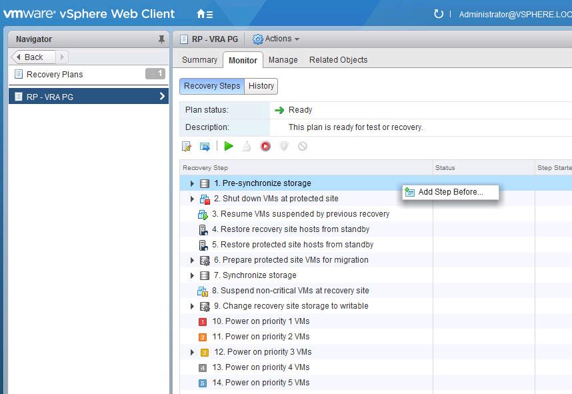Click the Step Started column header
Image resolution: width=572 pixels, height=394 pixels.
(x=554, y=168)
